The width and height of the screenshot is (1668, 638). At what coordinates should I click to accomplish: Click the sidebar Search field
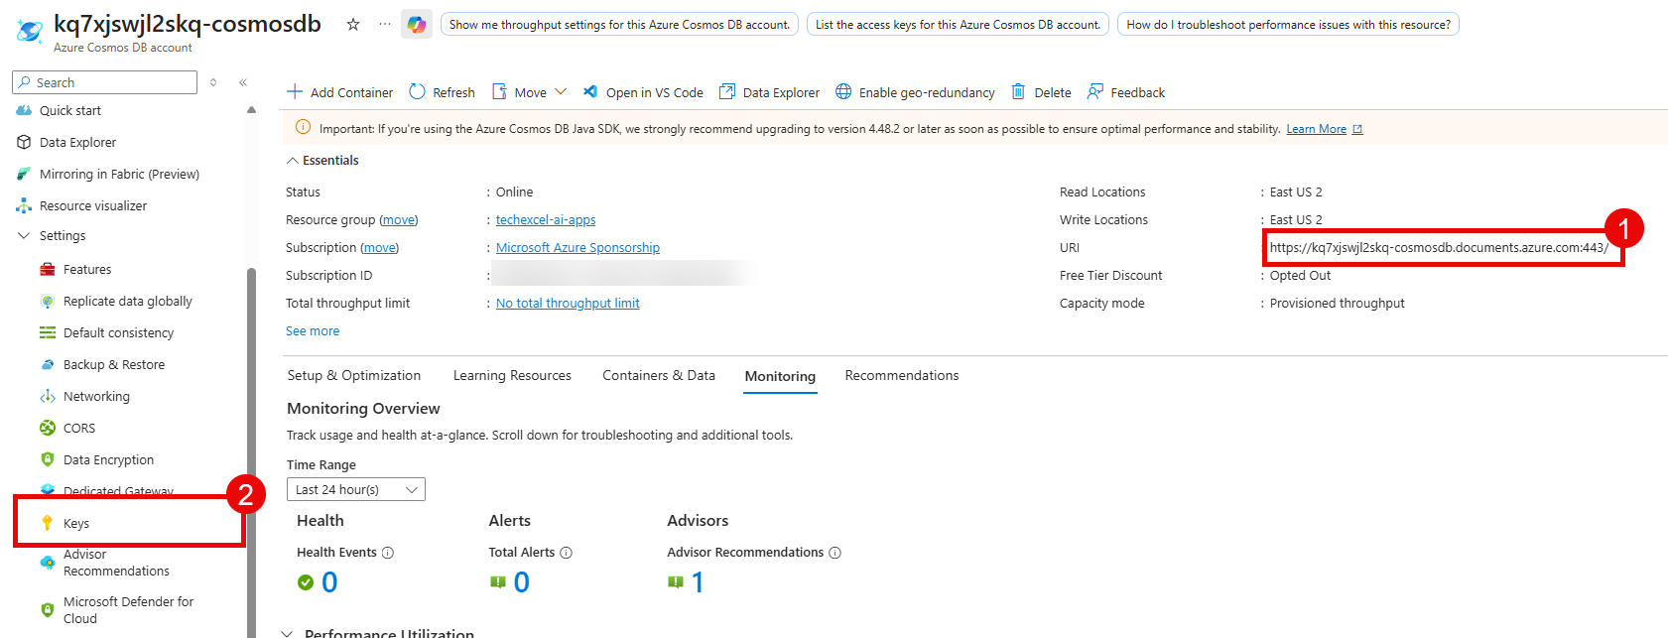tap(104, 82)
